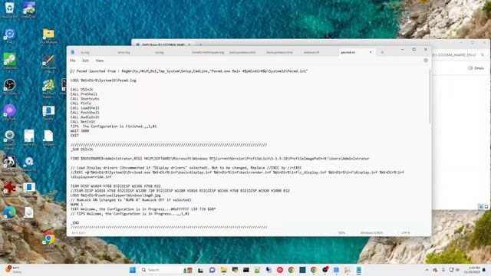Click the red circular taskbar app icon
Viewport: 491px width, 276px height.
280,270
